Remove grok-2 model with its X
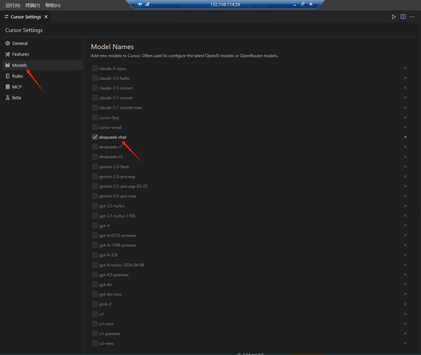The width and height of the screenshot is (421, 355). 405,304
